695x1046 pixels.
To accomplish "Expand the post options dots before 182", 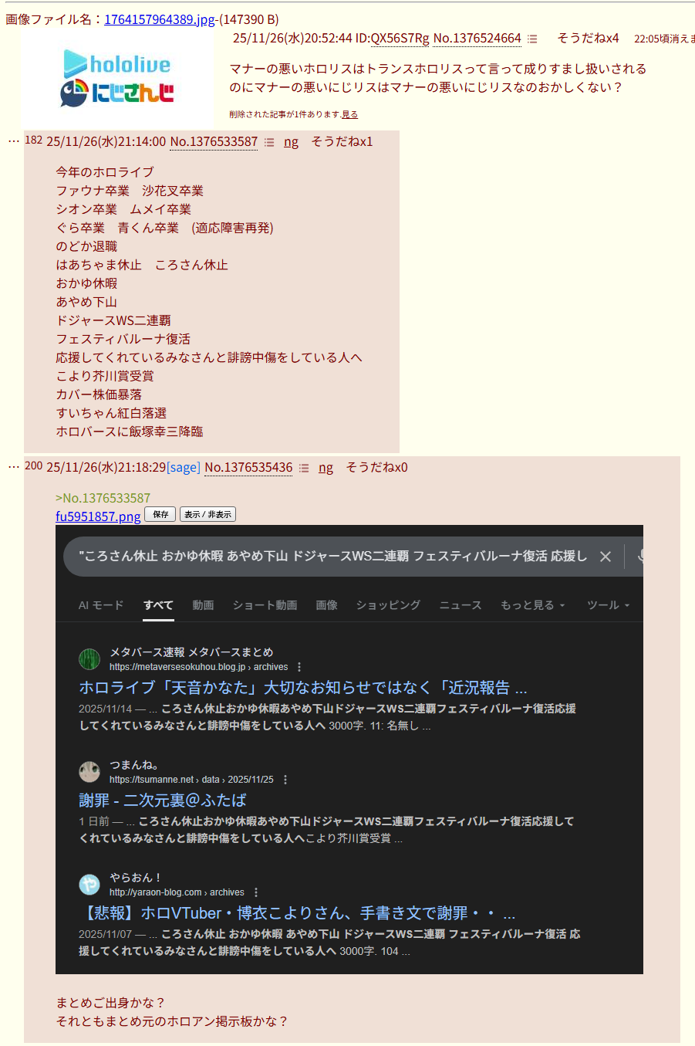I will pos(14,141).
